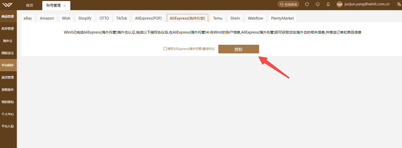The height and width of the screenshot is (148, 402).
Task: Switch to the 首页 tab
Action: (x=30, y=5)
